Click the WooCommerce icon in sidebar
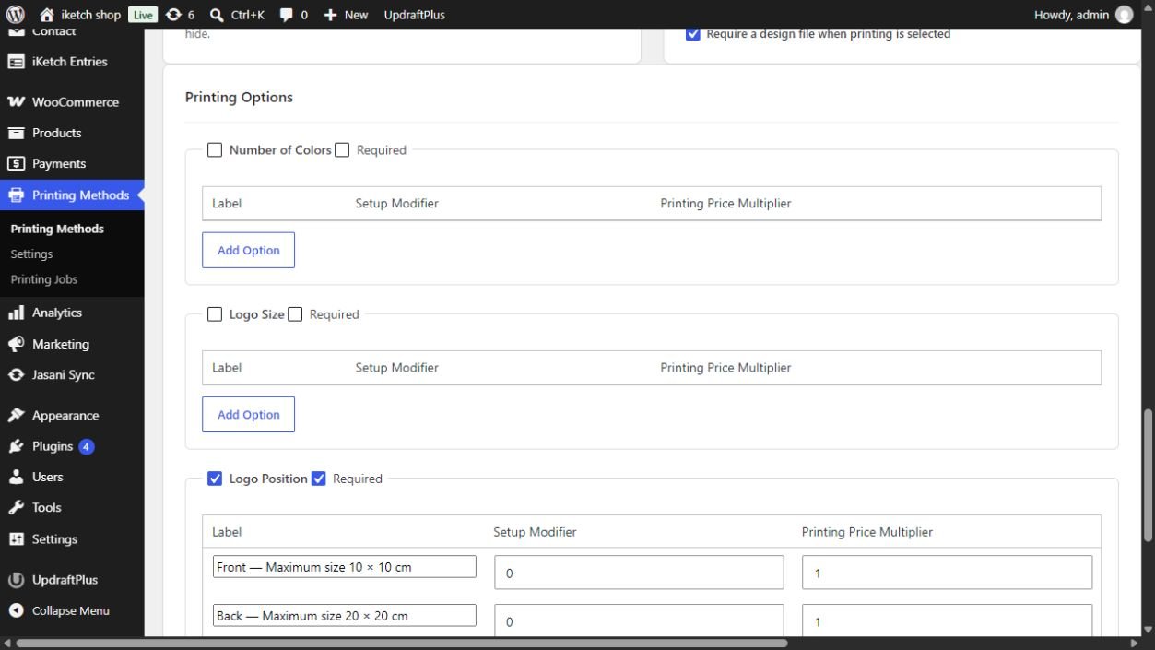This screenshot has height=650, width=1155. [x=16, y=102]
